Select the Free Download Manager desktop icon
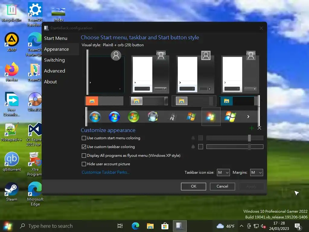Screen dimensions: 309x232 pos(11,104)
